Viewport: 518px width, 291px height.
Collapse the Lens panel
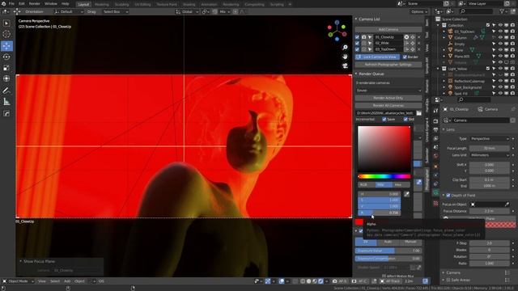(444, 129)
